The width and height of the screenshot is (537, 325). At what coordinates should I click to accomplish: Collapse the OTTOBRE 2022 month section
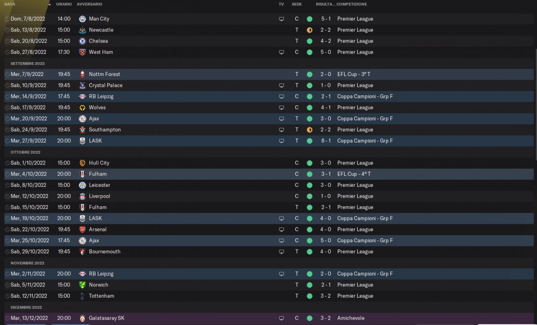pyautogui.click(x=26, y=152)
